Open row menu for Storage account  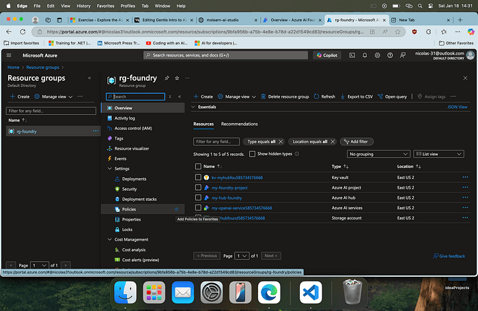(x=465, y=217)
